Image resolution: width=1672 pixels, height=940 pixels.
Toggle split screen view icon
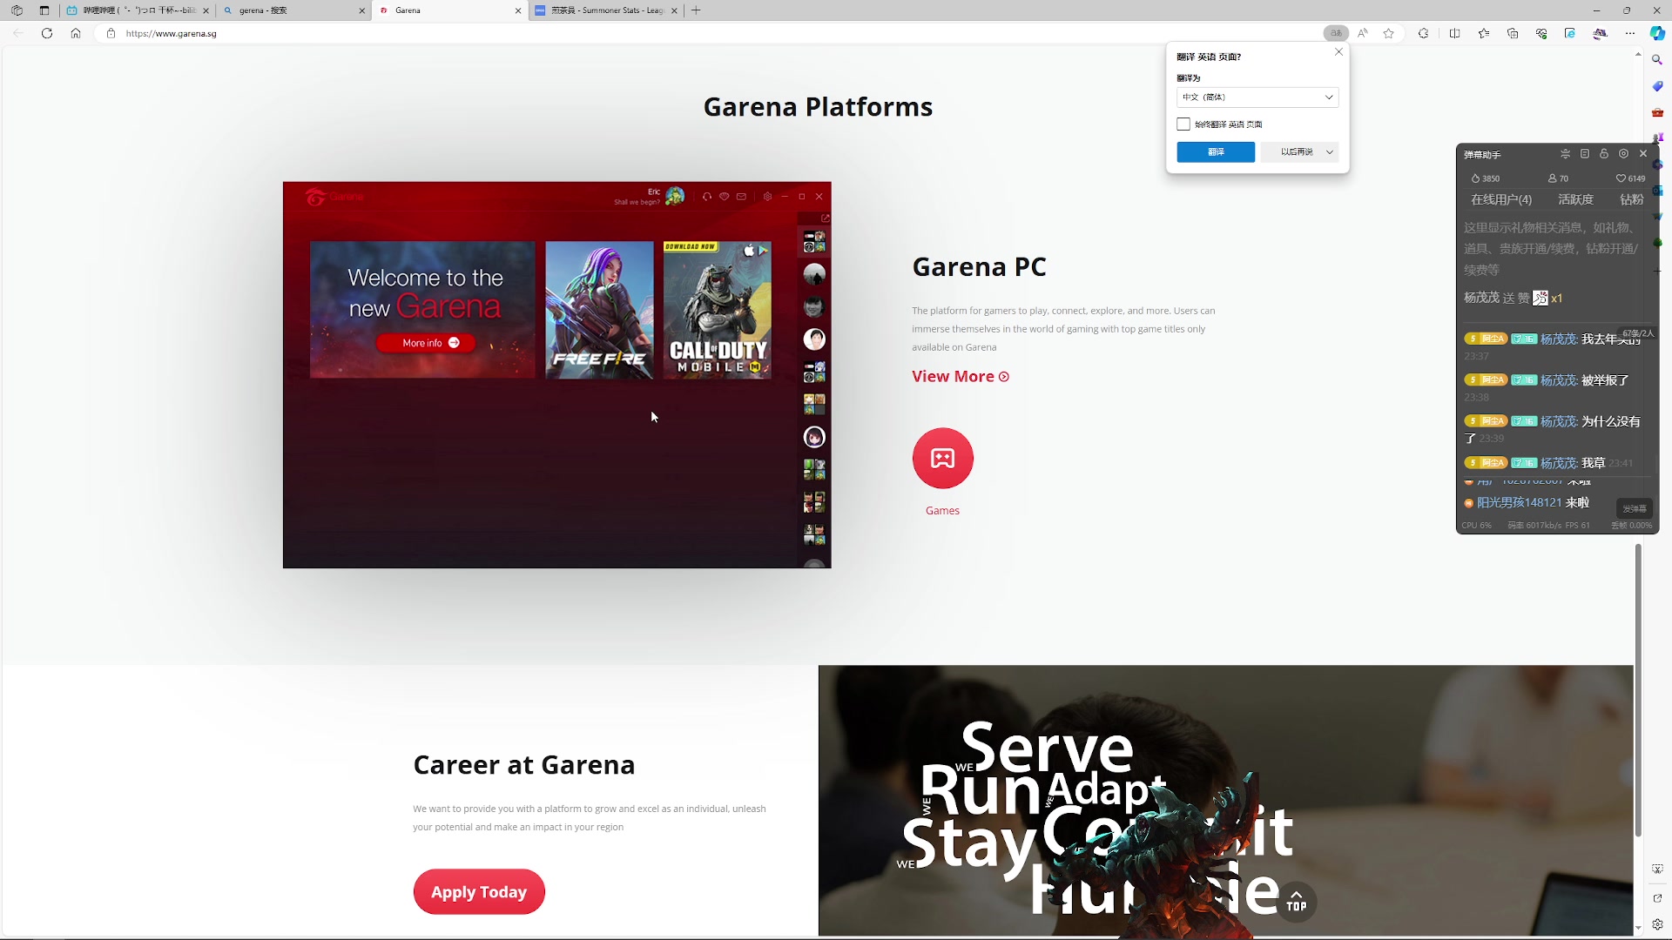coord(1454,33)
